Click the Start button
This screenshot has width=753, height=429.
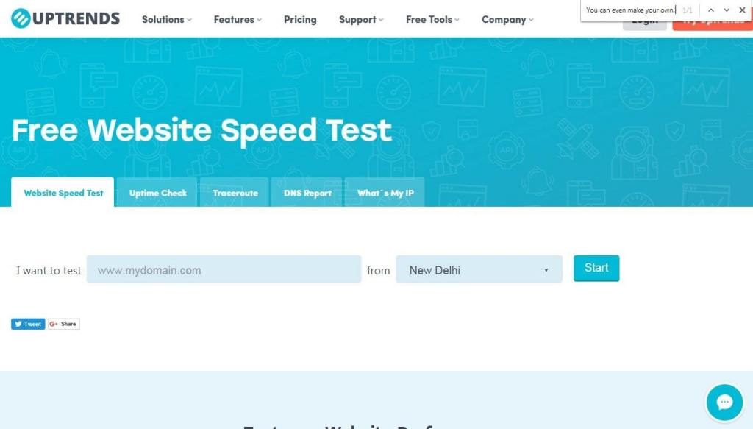tap(596, 268)
